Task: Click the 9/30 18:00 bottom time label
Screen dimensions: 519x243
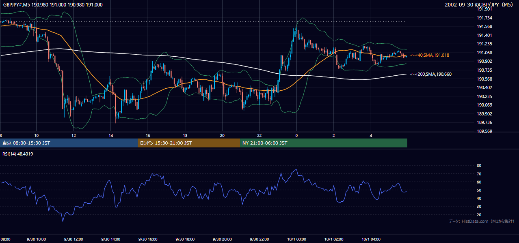Action: [185, 239]
